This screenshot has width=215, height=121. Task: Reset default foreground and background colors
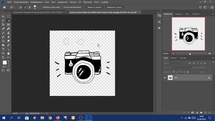point(3,67)
